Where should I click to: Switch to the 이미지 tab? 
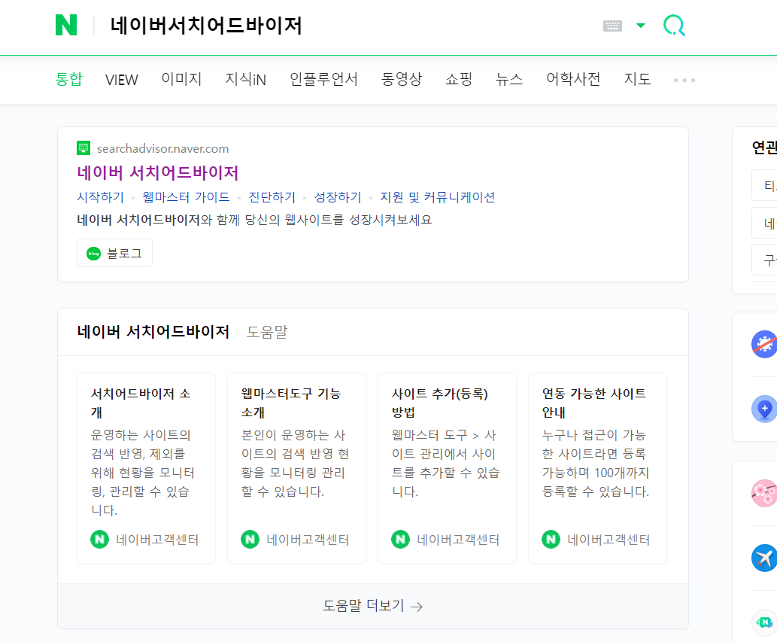tap(181, 79)
